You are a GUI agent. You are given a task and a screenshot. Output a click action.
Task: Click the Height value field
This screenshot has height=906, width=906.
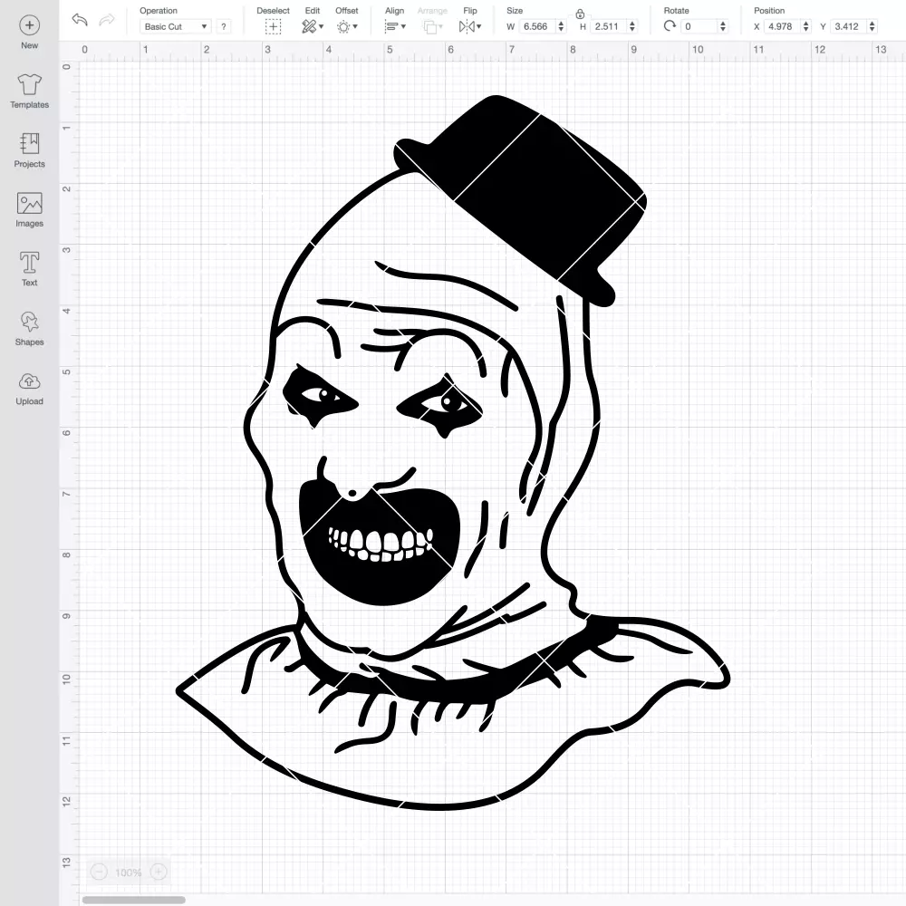[x=609, y=26]
